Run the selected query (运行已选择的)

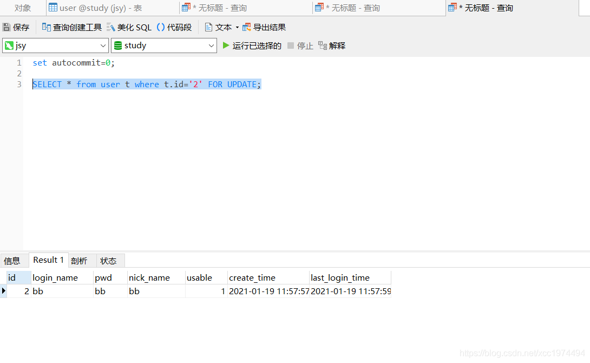coord(252,46)
